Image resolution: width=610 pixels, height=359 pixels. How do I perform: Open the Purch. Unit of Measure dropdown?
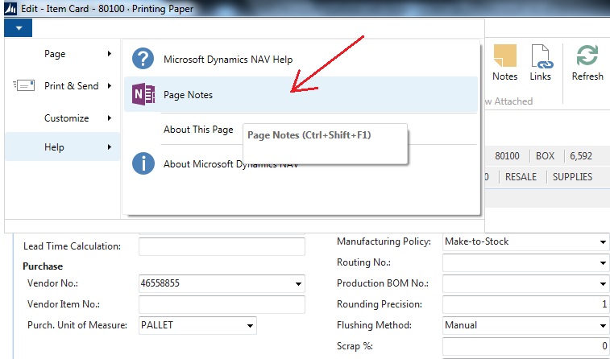point(250,325)
